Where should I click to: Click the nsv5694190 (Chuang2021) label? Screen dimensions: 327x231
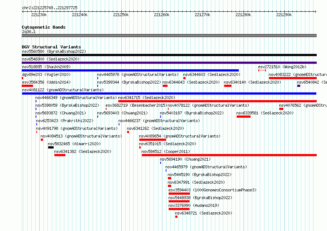(186, 159)
